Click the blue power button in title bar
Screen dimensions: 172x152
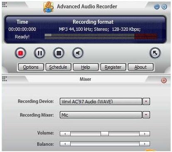point(165,7)
